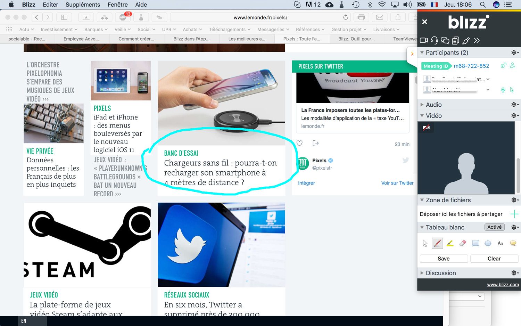This screenshot has width=521, height=326.
Task: Click the meeting lock icon
Action: (503, 65)
